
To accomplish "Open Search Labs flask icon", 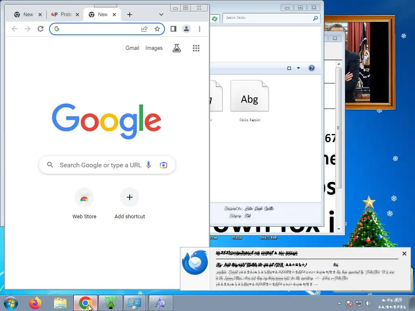I will click(x=177, y=48).
